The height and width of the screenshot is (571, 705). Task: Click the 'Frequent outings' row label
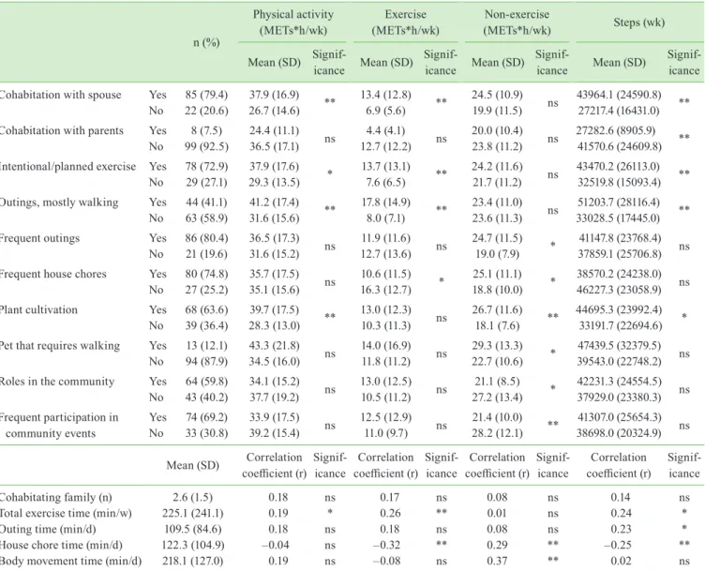click(40, 238)
